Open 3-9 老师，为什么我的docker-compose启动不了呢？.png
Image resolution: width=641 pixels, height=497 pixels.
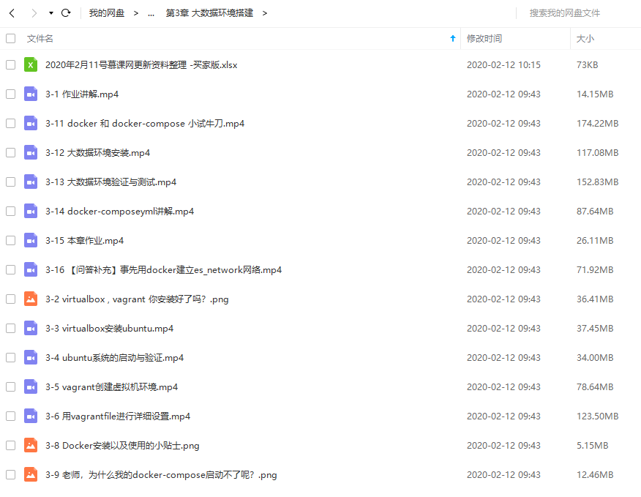161,475
